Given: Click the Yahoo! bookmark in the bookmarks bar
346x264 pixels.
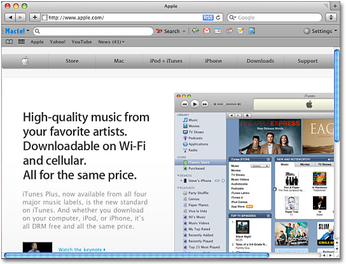Looking at the screenshot, I should [x=57, y=42].
